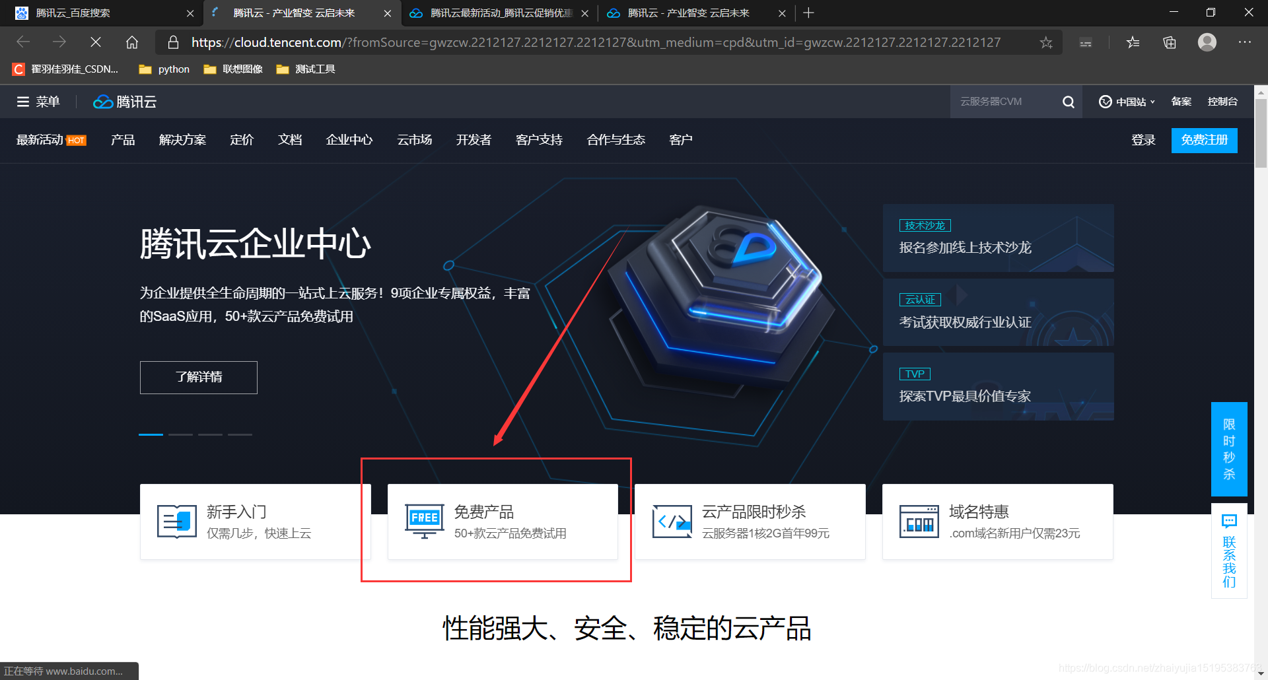Open the 客户支持 menu
Screen dimensions: 1268x680
[x=539, y=140]
